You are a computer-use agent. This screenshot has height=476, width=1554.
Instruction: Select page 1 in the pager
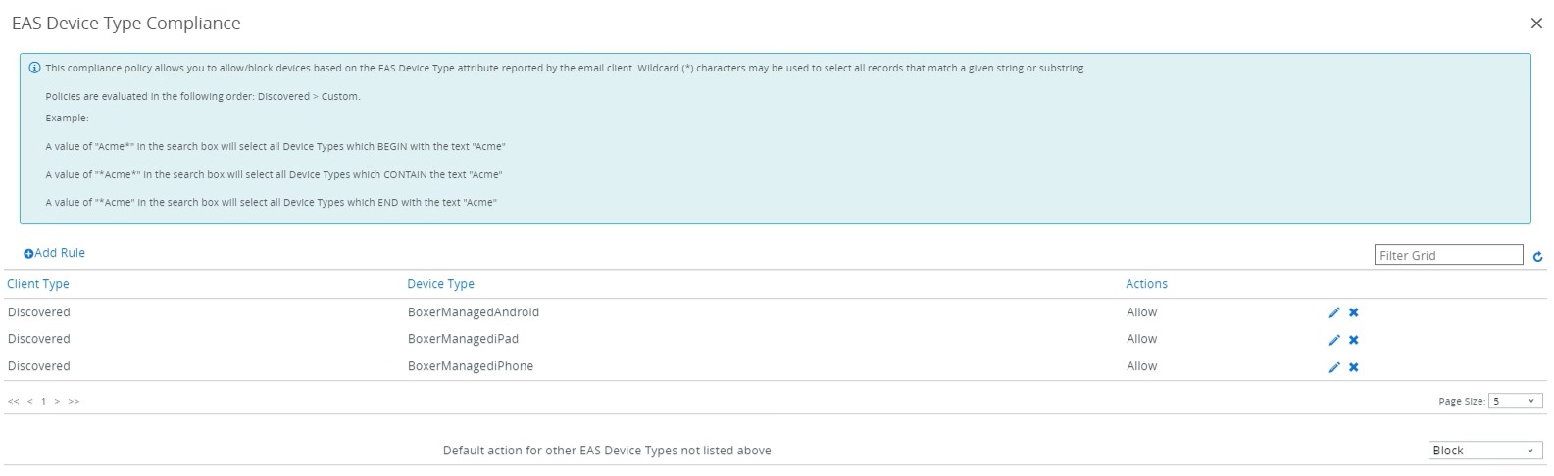pos(43,402)
